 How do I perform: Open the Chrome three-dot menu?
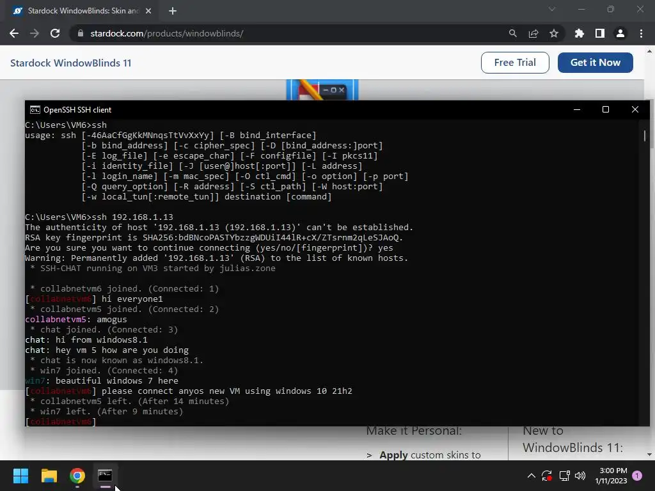[641, 33]
